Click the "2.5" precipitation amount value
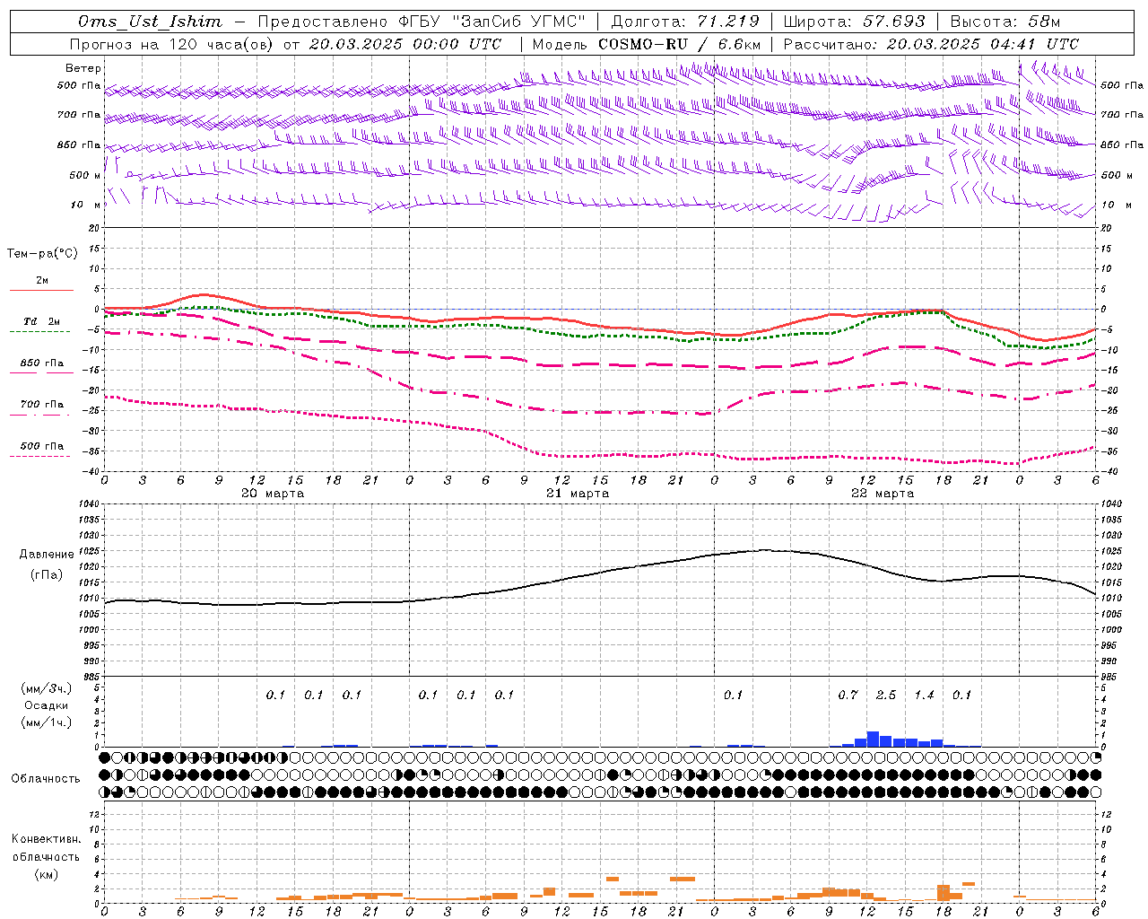This screenshot has height=919, width=1148. (886, 696)
